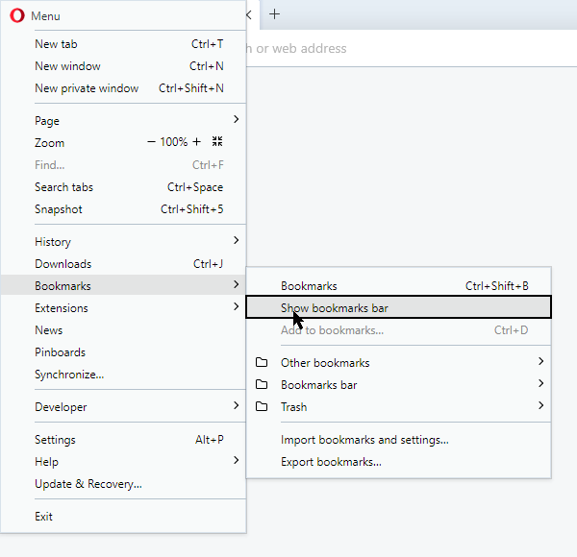Click the new tab plus button

[x=274, y=14]
